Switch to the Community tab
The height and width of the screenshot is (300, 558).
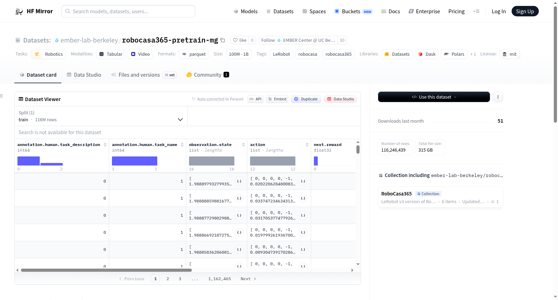208,75
